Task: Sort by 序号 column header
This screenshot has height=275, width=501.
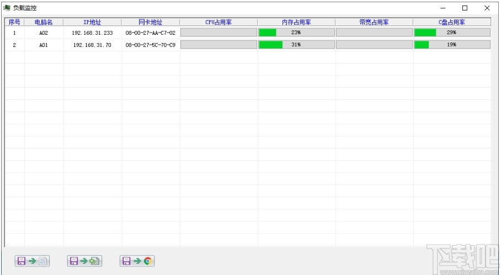Action: tap(14, 22)
